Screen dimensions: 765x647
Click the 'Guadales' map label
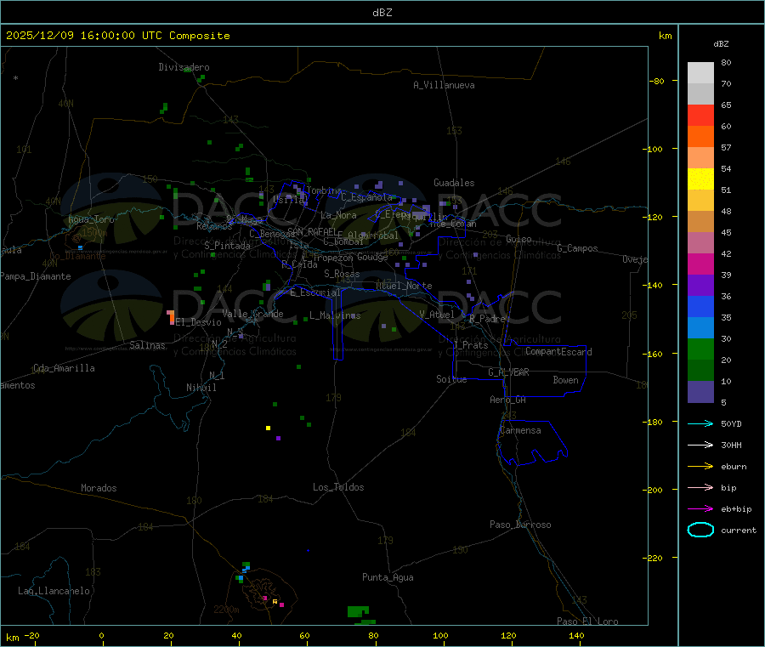pyautogui.click(x=454, y=183)
